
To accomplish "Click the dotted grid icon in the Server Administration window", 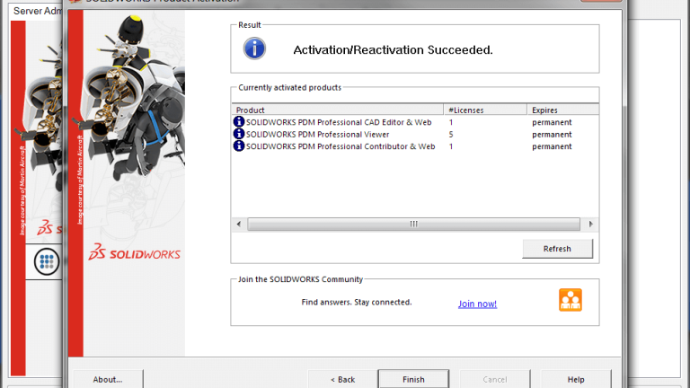I will (x=47, y=261).
